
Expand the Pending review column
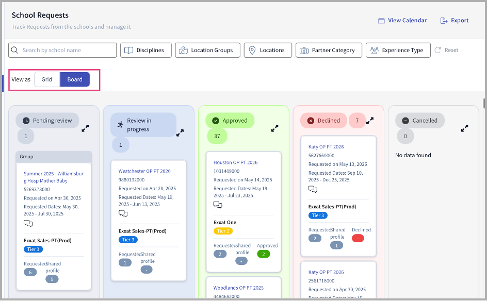(x=85, y=128)
